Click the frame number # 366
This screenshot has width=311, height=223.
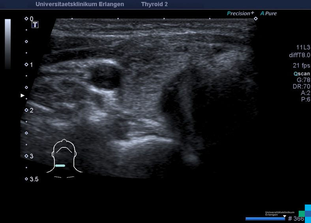(x=296, y=219)
